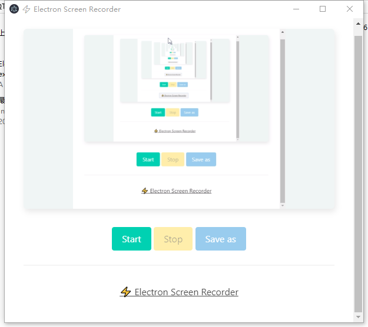Click the preview's inner scrollbar down arrow
Image resolution: width=368 pixels, height=327 pixels.
click(283, 206)
